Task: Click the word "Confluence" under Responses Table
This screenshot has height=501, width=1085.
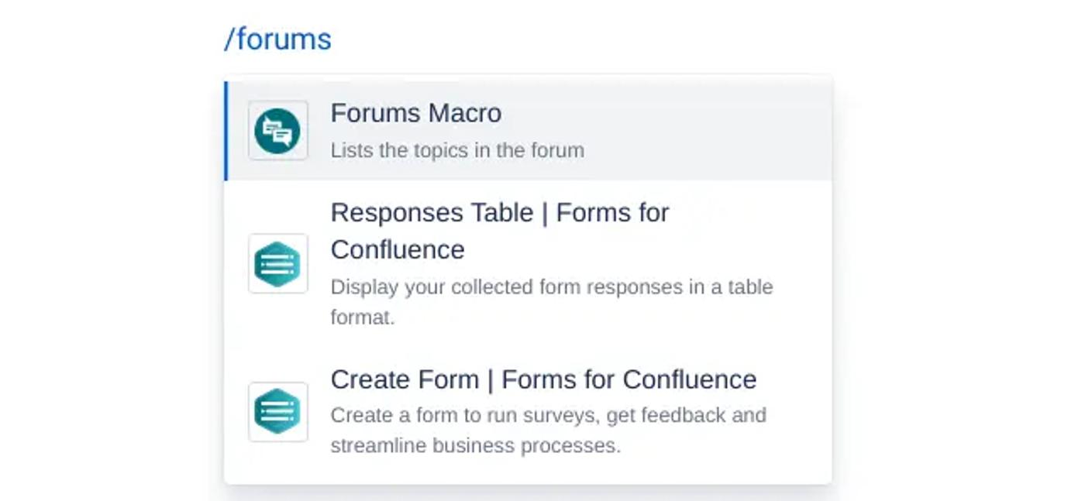Action: tap(398, 250)
